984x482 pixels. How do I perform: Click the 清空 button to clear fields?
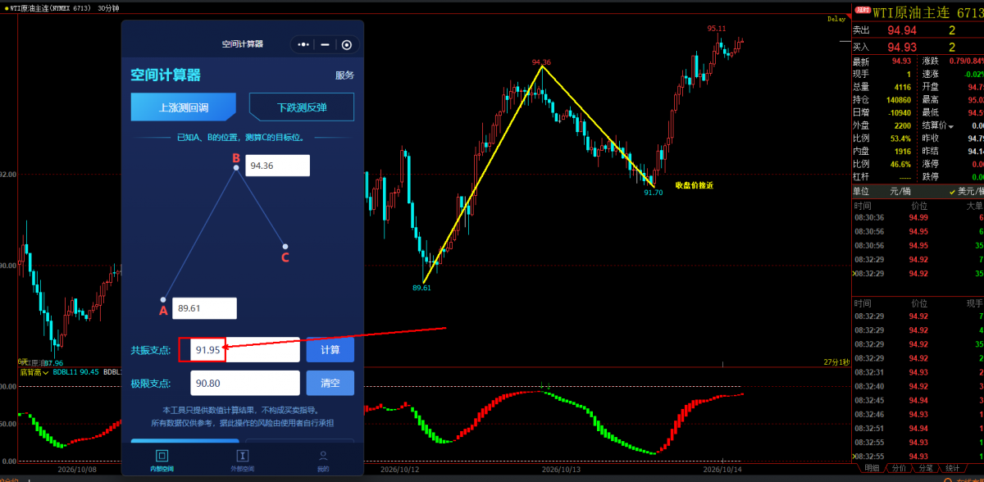click(x=330, y=383)
